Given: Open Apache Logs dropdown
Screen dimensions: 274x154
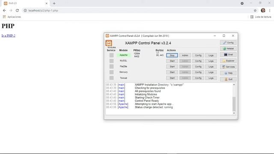Looking at the screenshot, I should (211, 55).
